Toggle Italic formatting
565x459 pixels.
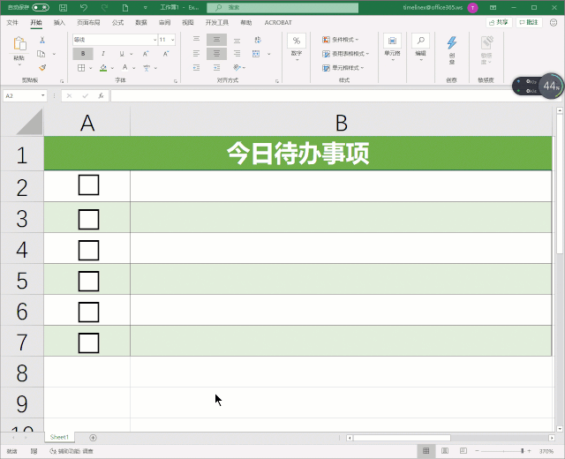click(x=103, y=54)
